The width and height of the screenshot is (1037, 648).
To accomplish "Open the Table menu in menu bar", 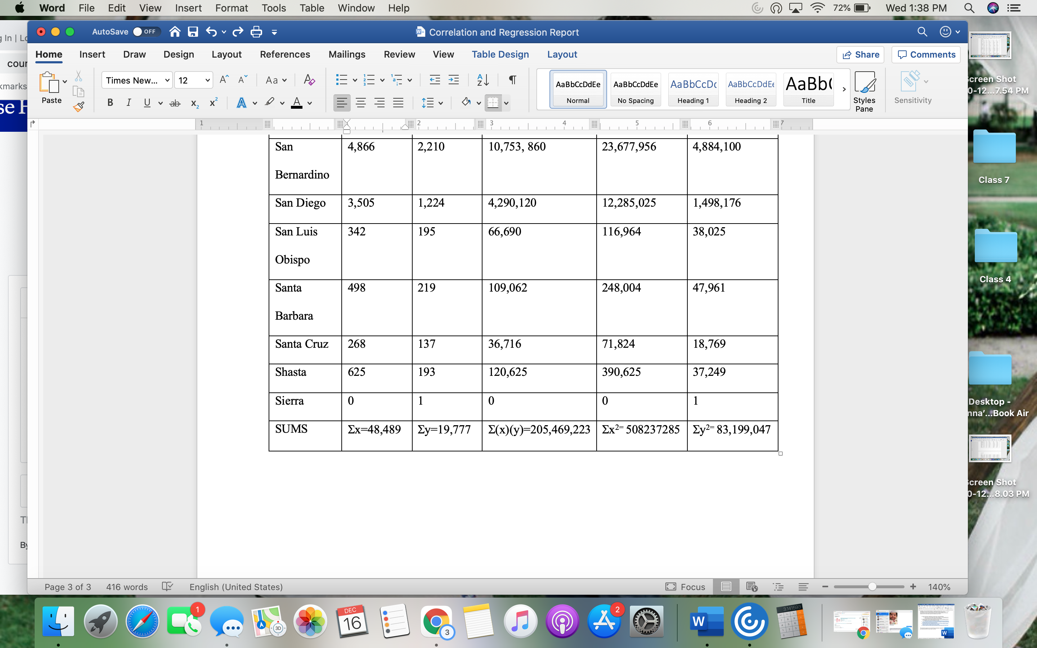I will click(311, 8).
